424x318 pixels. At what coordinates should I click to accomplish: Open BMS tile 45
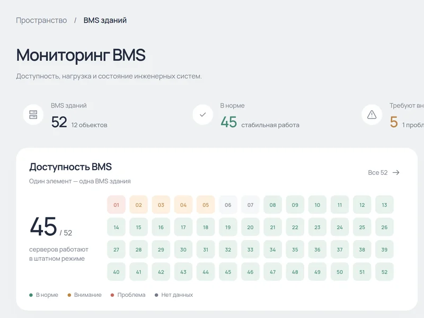(x=228, y=272)
